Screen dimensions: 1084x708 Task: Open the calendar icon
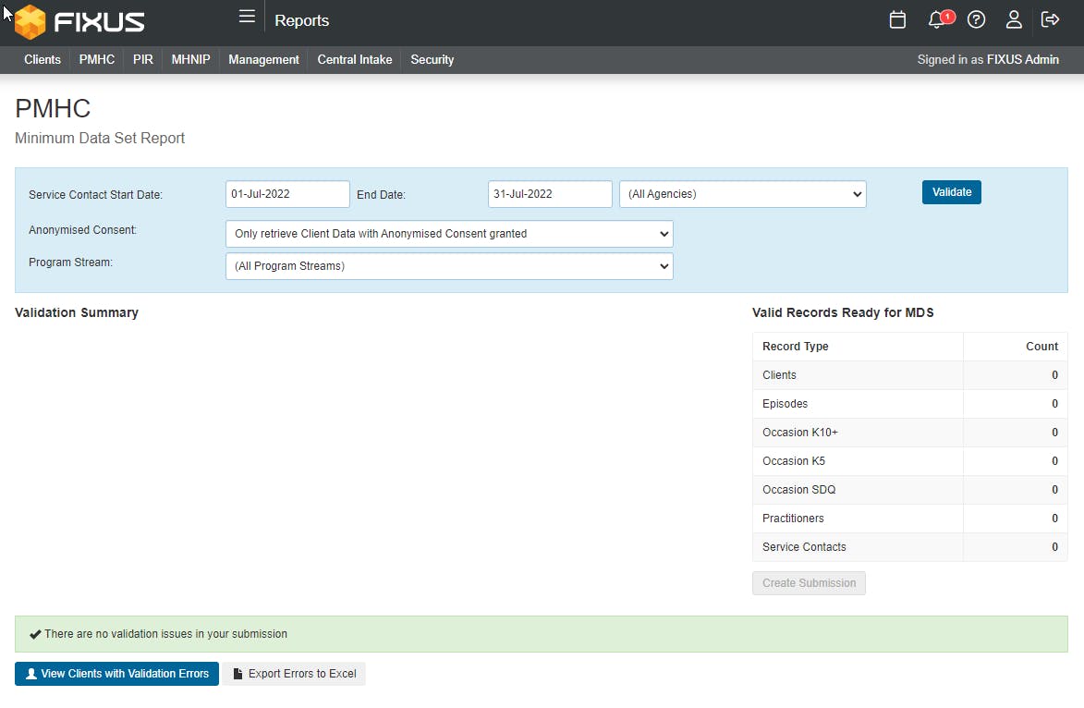[897, 20]
